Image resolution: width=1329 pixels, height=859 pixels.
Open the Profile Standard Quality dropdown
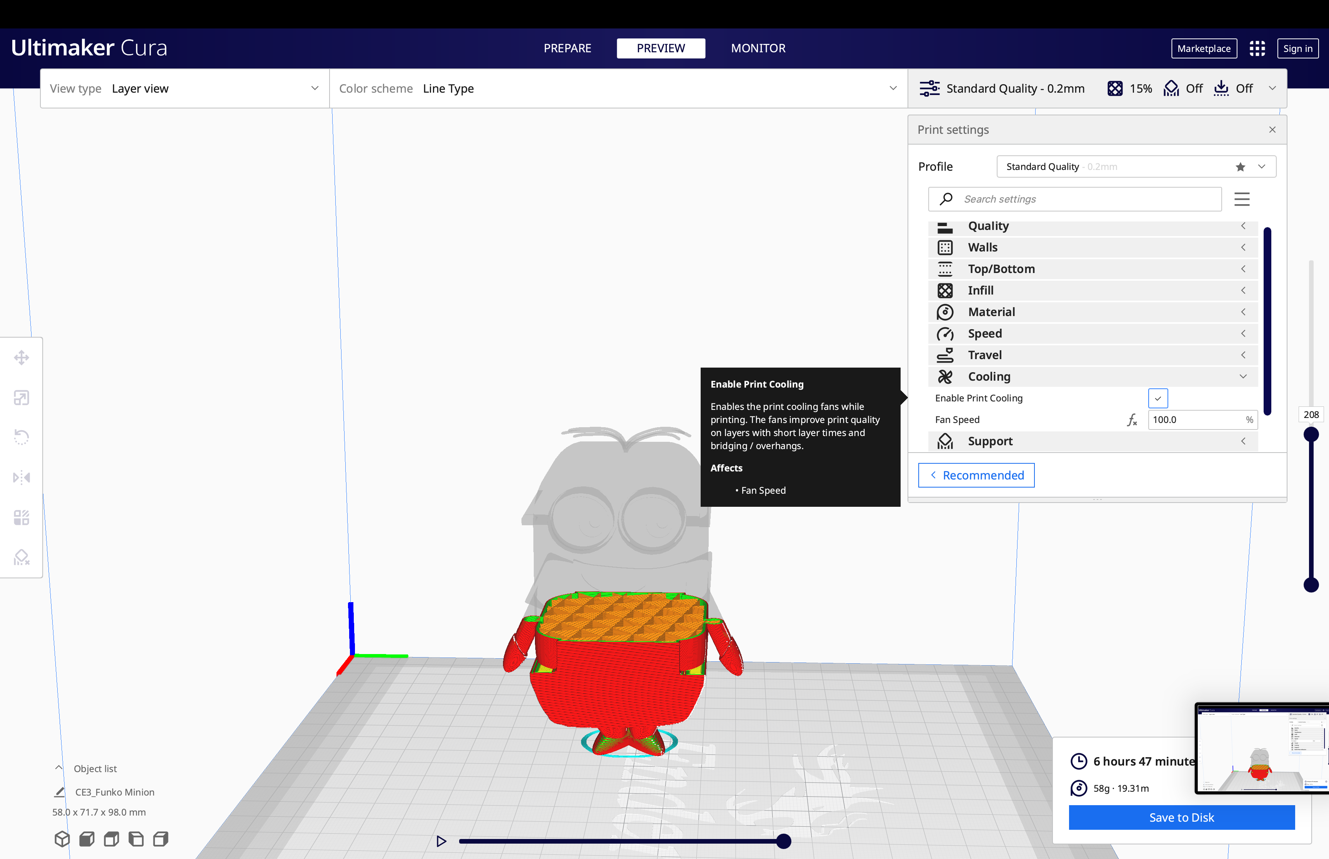pos(1136,167)
